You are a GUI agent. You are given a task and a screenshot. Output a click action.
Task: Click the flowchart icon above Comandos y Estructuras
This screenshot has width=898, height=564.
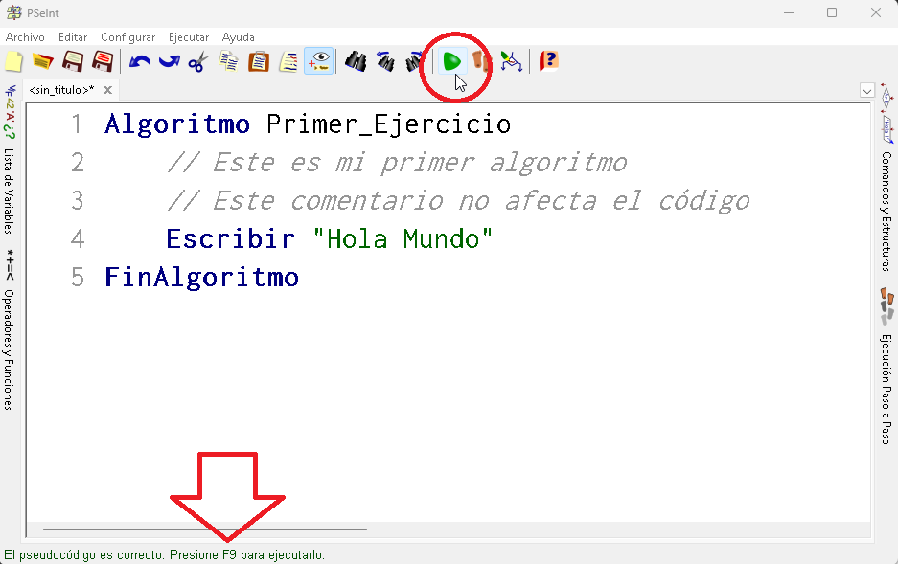886,113
